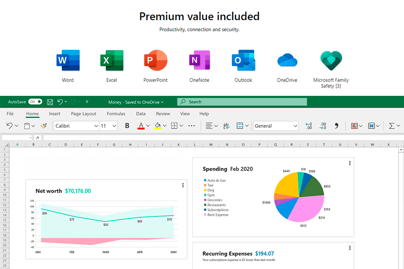Click the Outlook app icon
This screenshot has width=404, height=269.
244,60
